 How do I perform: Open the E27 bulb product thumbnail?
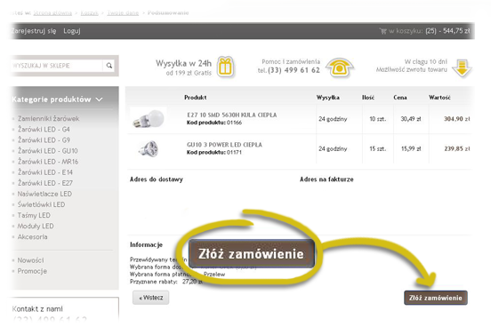point(149,119)
